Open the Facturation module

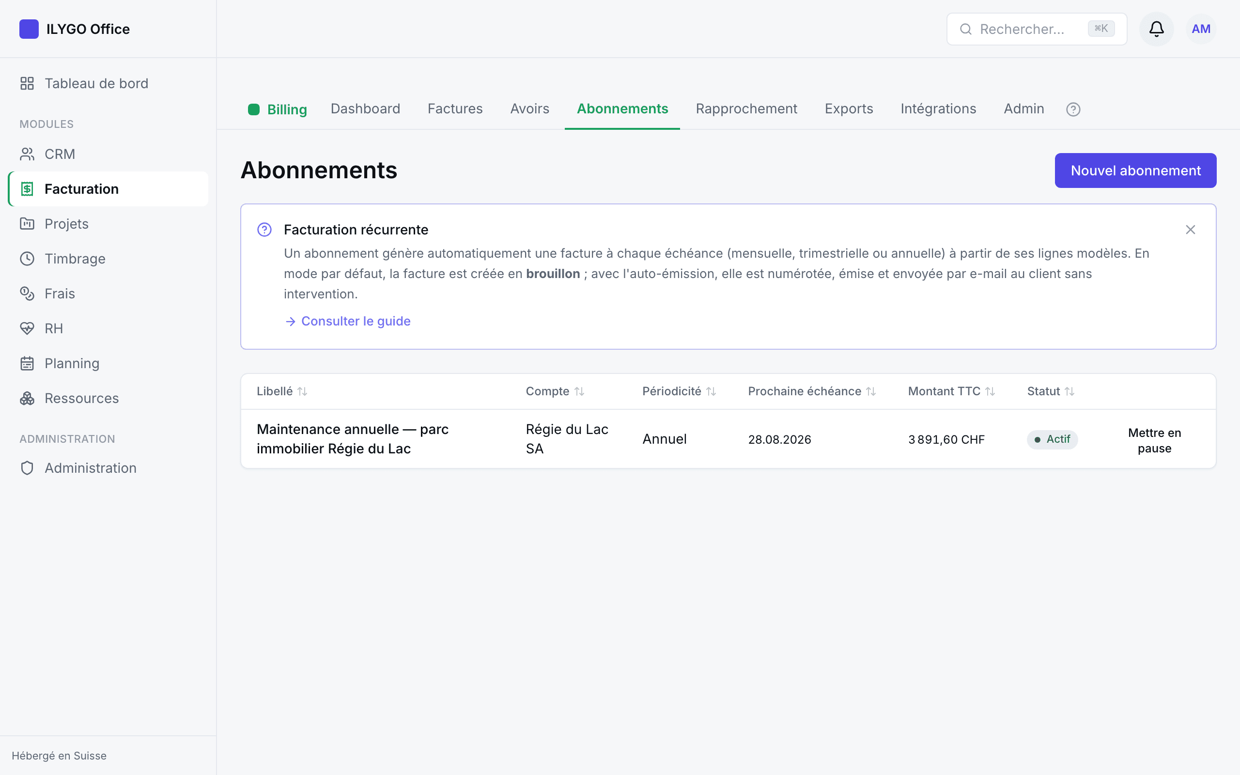pyautogui.click(x=108, y=189)
